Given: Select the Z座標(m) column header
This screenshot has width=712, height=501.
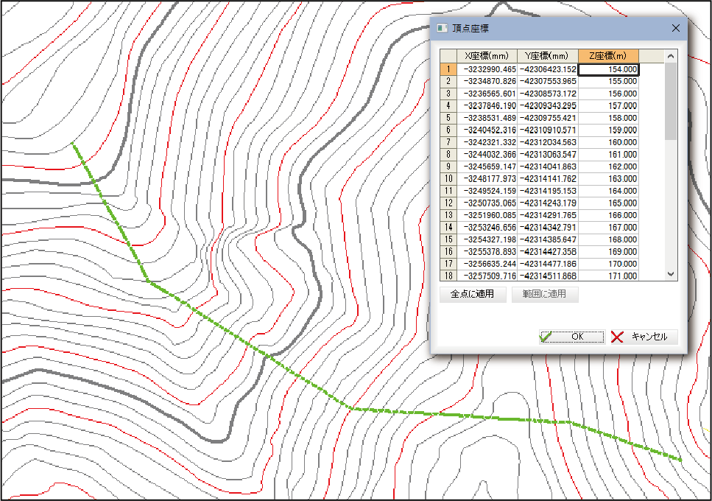Looking at the screenshot, I should 608,56.
